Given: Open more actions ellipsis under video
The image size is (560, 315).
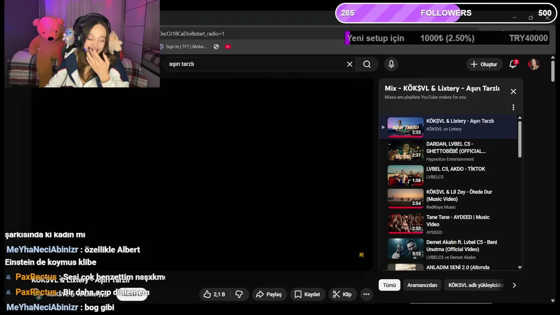Looking at the screenshot, I should 366,294.
